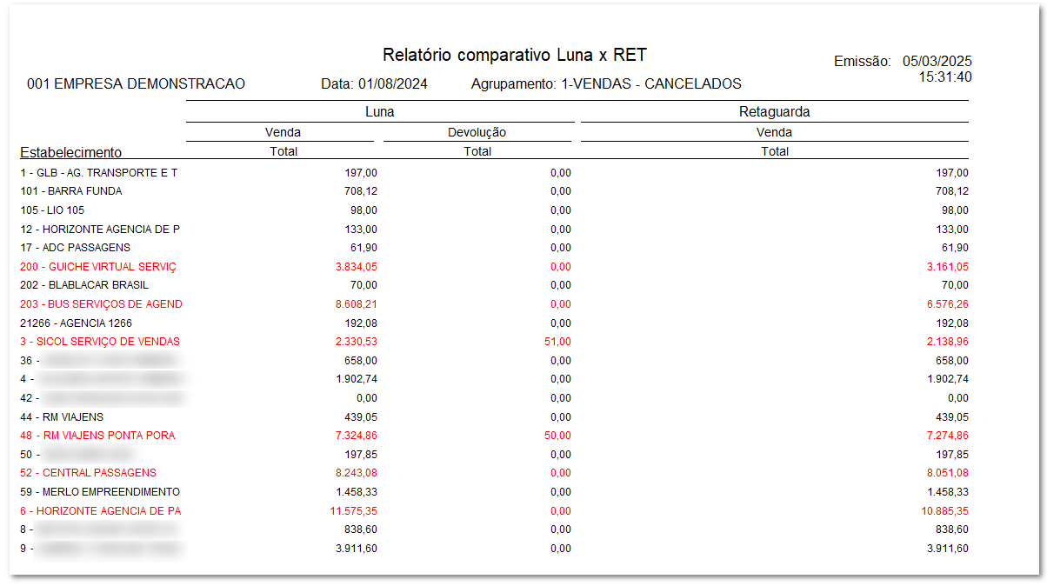
Task: Select row '101 - BARRA FUNDA'
Action: 494,191
